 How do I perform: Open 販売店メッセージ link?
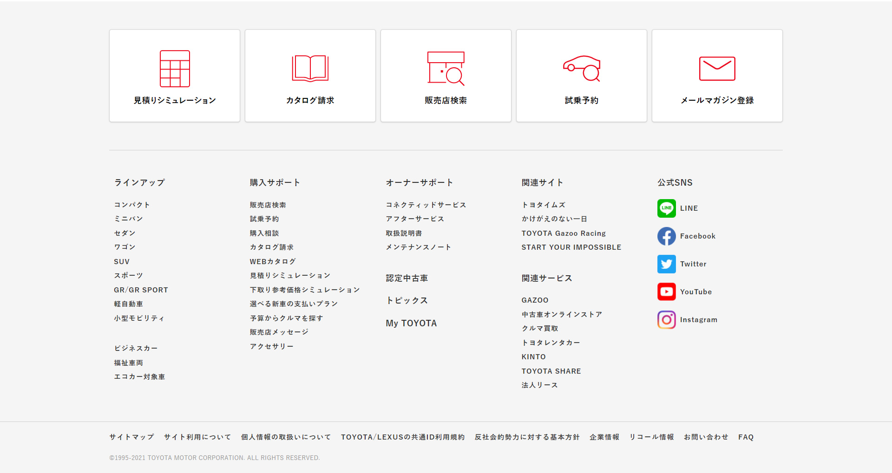pyautogui.click(x=279, y=332)
